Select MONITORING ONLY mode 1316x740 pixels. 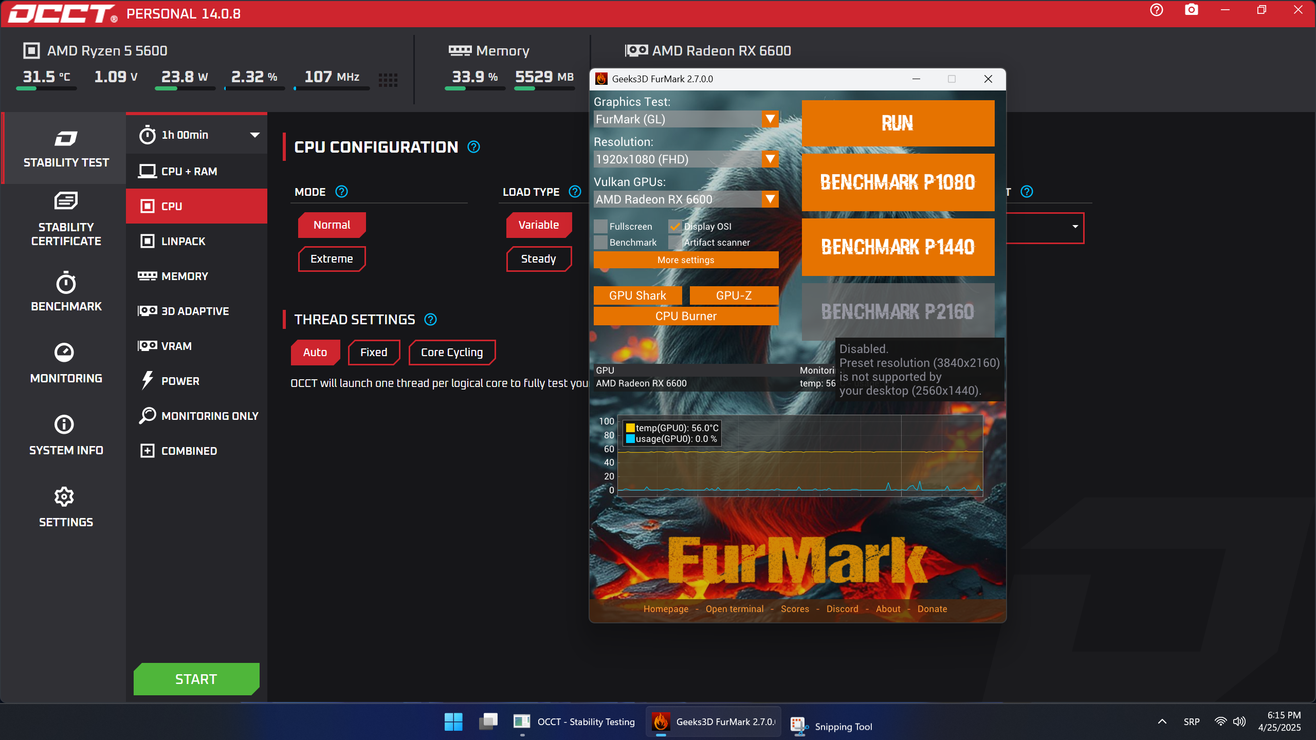[197, 416]
